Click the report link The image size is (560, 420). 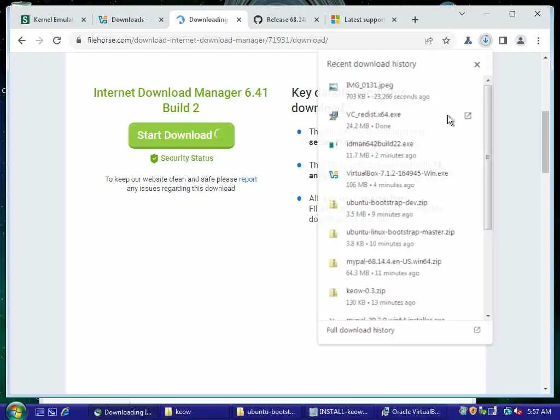[x=248, y=179]
